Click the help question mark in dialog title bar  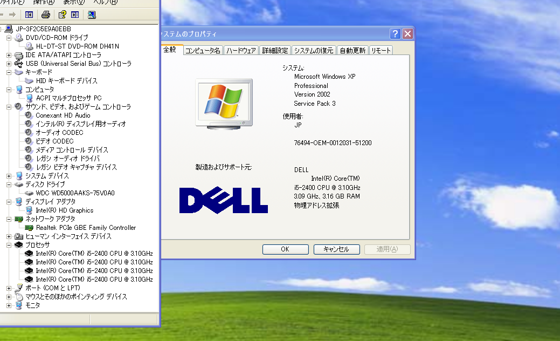click(395, 33)
